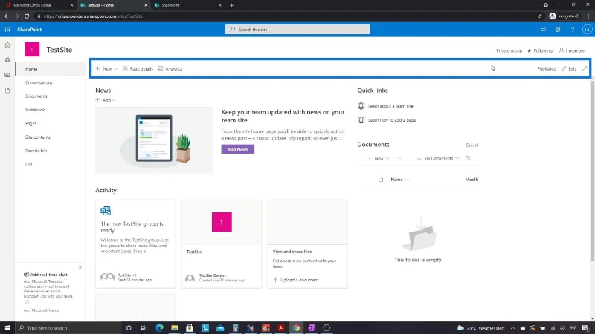Click globe icon beside Learn about a team site

click(361, 106)
